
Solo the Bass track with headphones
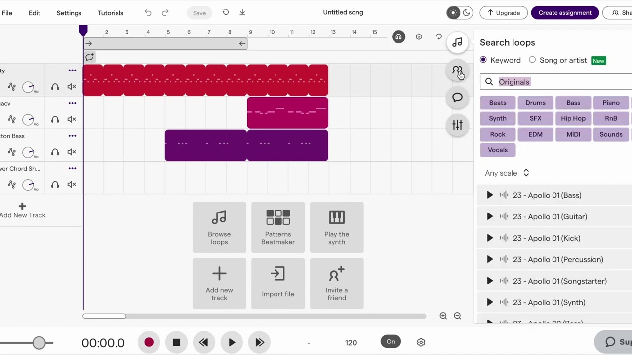point(55,152)
